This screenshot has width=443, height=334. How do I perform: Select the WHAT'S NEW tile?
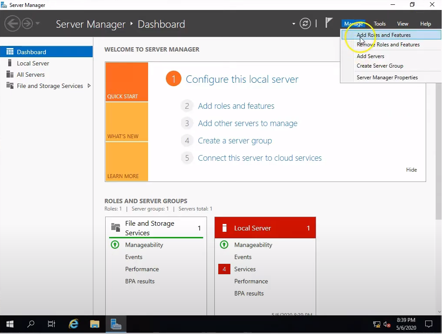click(126, 122)
